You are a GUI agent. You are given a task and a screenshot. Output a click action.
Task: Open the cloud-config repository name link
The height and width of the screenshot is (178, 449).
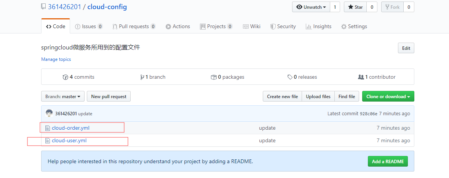click(x=107, y=7)
